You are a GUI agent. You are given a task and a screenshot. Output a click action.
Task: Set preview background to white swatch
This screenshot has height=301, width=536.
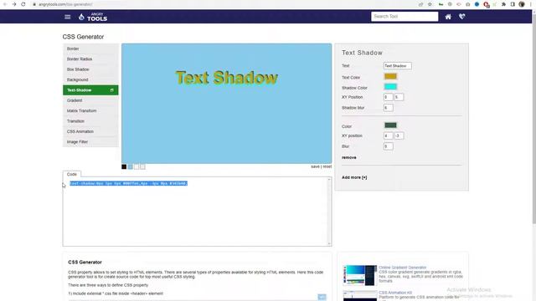137,167
